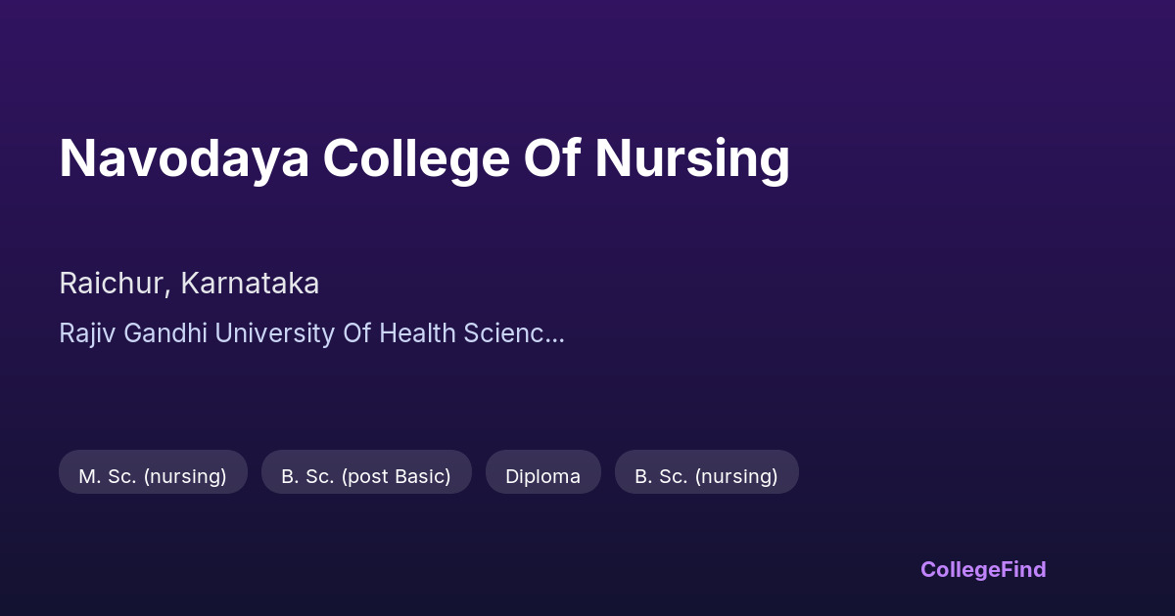Click the word "College" in the title
The image size is (1175, 616).
(x=416, y=158)
